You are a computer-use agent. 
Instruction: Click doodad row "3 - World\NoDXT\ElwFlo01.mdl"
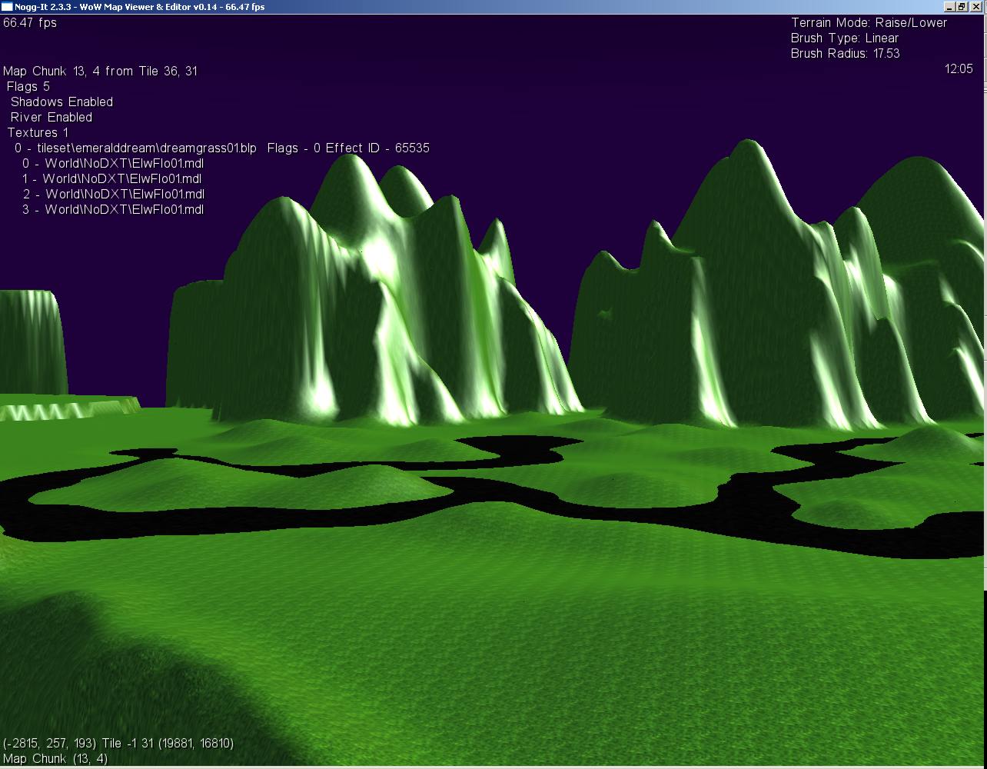113,210
